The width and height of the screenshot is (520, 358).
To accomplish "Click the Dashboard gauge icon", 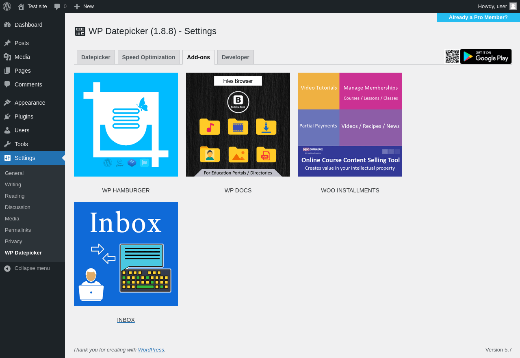I will tap(7, 25).
